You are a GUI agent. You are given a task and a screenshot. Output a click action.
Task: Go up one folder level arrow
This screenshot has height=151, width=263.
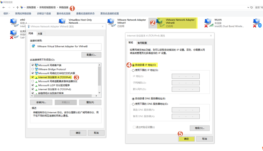click(x=17, y=7)
